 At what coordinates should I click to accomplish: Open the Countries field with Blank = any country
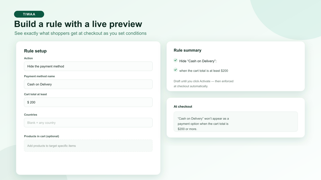pyautogui.click(x=88, y=123)
